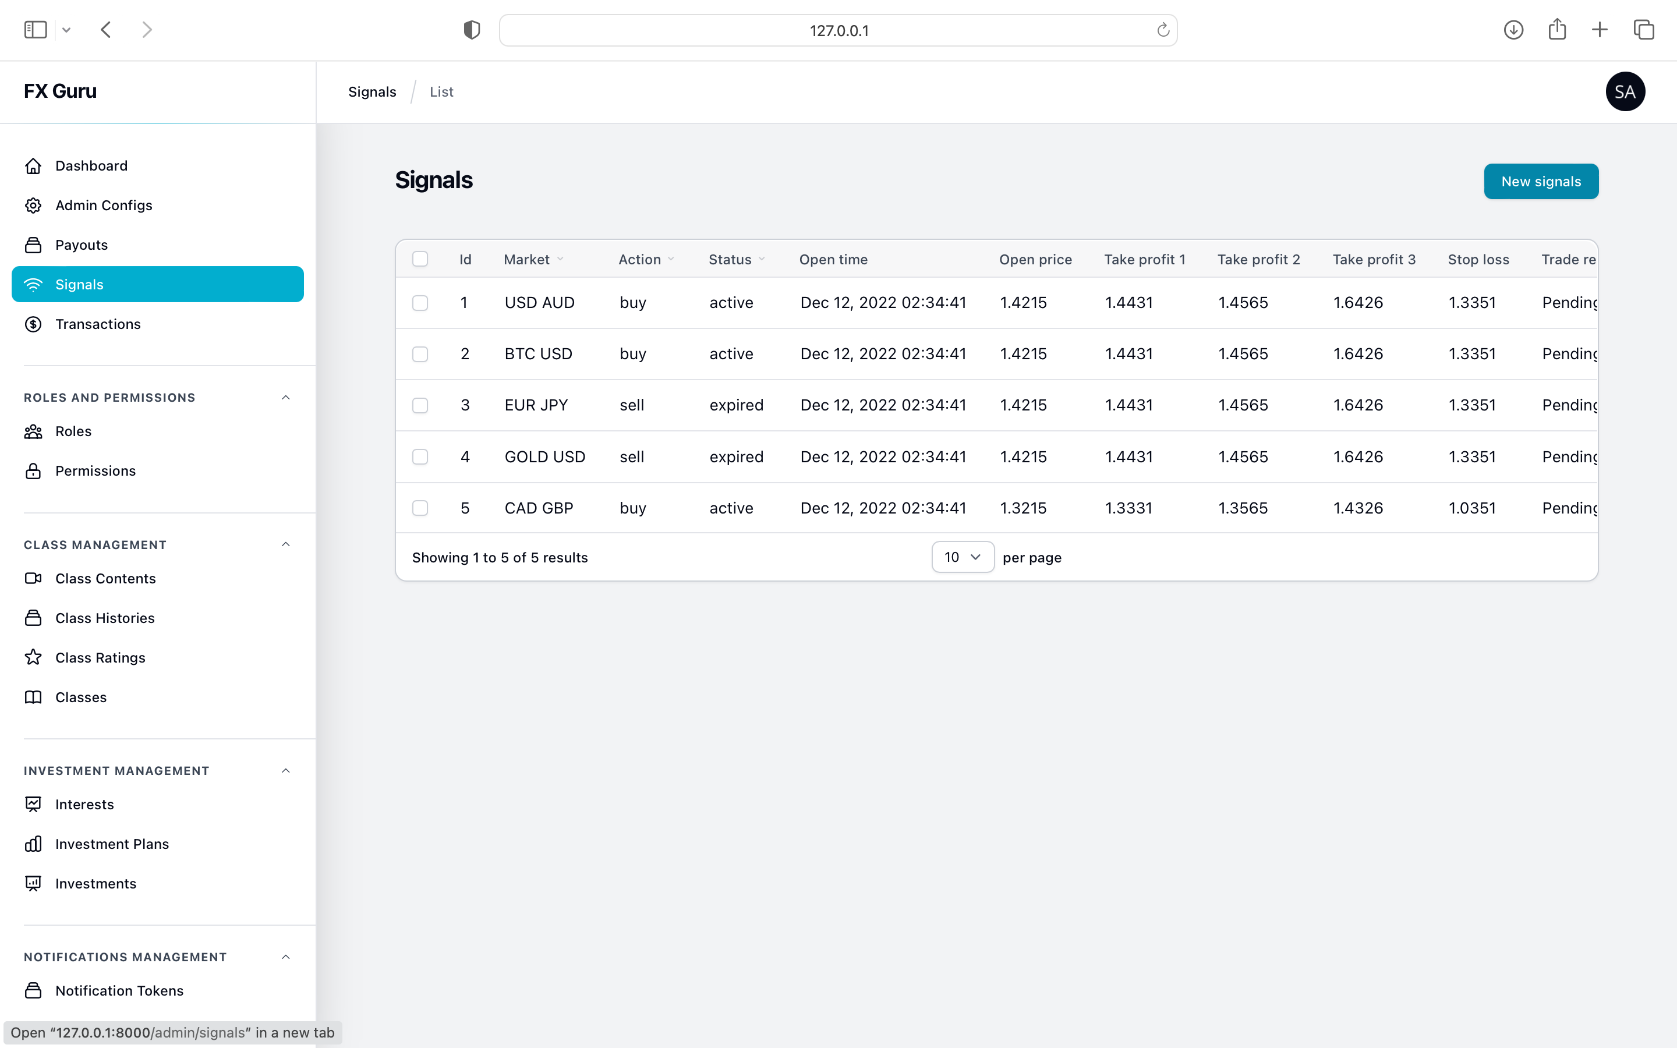This screenshot has width=1677, height=1048.
Task: Collapse the Class Management section
Action: pyautogui.click(x=285, y=544)
